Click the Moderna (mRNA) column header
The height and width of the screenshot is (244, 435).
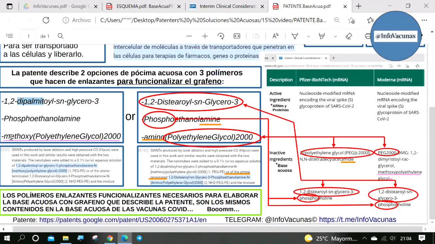coord(395,80)
